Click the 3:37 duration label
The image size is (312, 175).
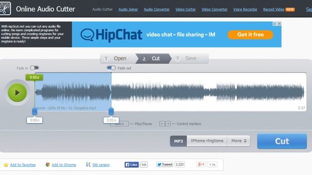click(301, 108)
